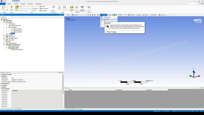Select the Named Selections tree node

[x=12, y=43]
